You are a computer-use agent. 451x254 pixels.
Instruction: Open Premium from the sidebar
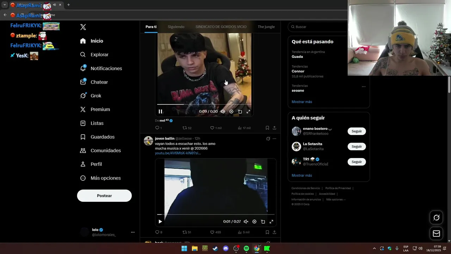point(95,109)
